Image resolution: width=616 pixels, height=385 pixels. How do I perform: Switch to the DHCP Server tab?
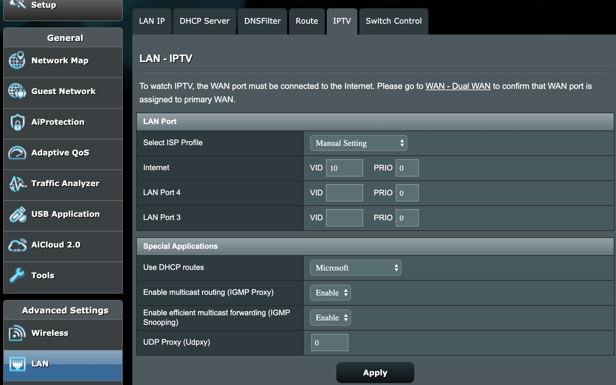204,21
